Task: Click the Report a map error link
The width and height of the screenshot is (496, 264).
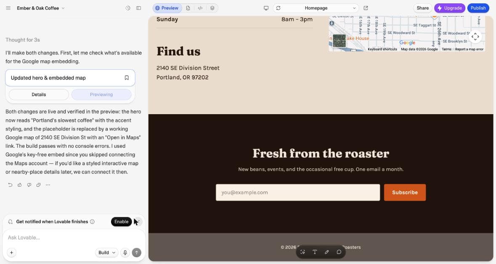Action: (x=469, y=49)
